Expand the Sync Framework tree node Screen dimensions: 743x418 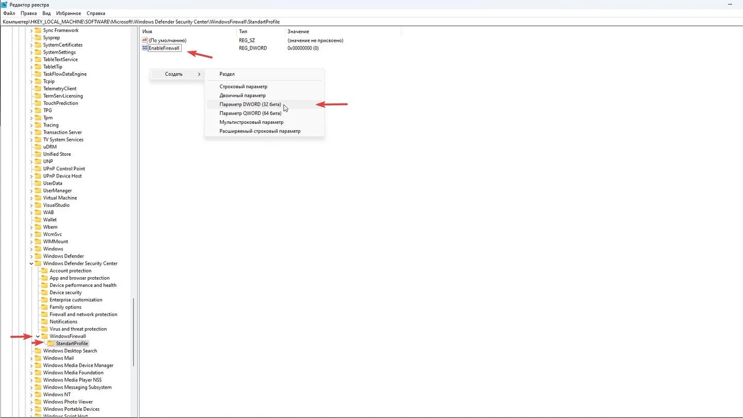(x=31, y=30)
